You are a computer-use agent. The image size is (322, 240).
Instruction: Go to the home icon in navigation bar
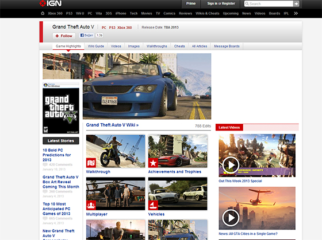pos(43,13)
